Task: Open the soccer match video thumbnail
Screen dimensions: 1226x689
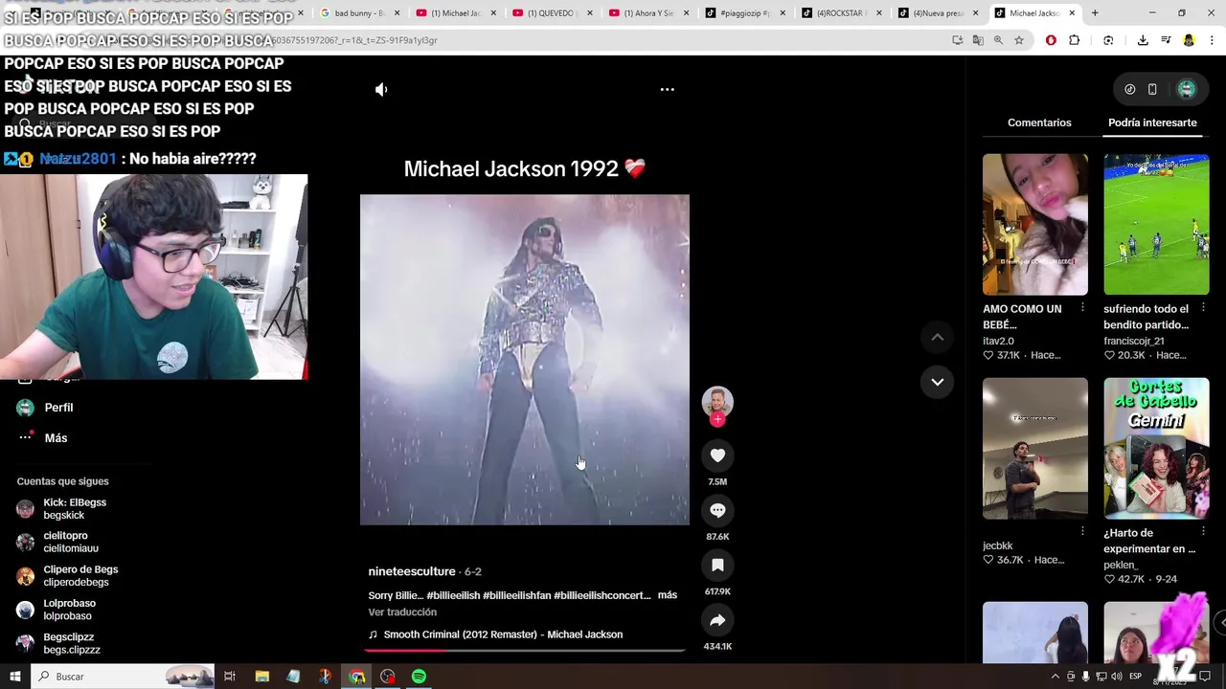Action: pos(1156,225)
